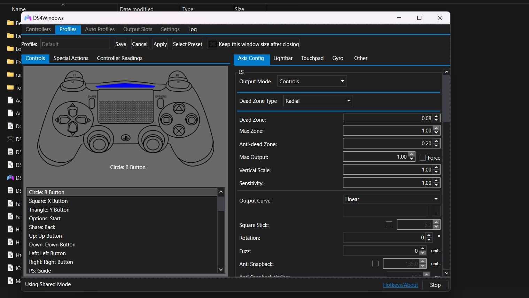This screenshot has height=298, width=529.
Task: Decrease the Max Output value
Action: pos(412,159)
